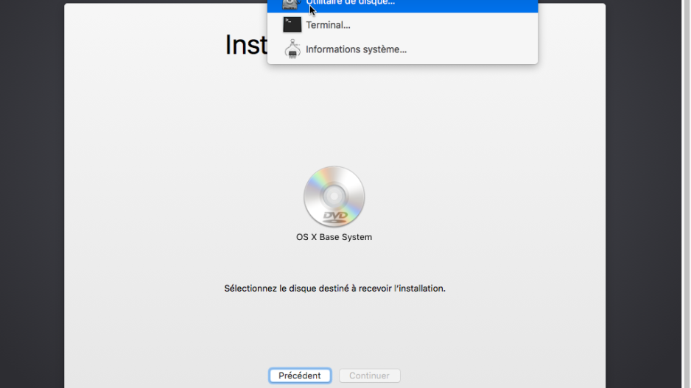691x388 pixels.
Task: Click the Sélectionnez le disque instruction text
Action: coord(334,289)
